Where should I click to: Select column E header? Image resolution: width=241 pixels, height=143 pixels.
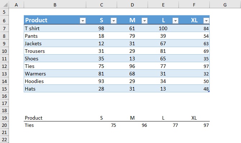tap(163, 5)
